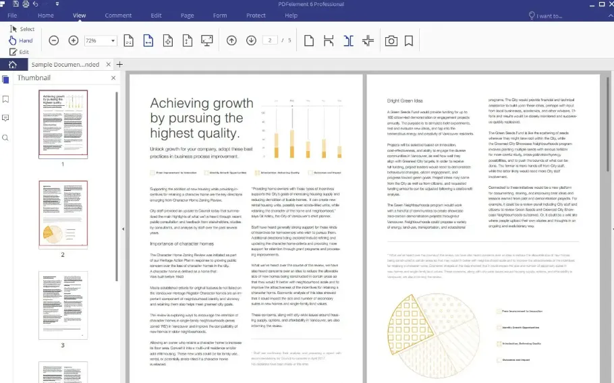Take a snapshot with camera icon
614x383 pixels.
pyautogui.click(x=391, y=40)
